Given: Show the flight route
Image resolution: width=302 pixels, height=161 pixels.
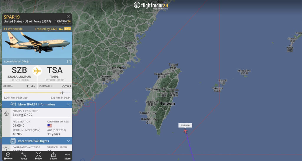Looking at the screenshot, I should click(x=24, y=156).
